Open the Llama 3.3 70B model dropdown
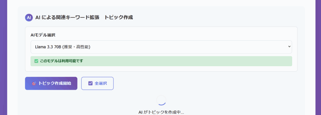 click(x=161, y=47)
